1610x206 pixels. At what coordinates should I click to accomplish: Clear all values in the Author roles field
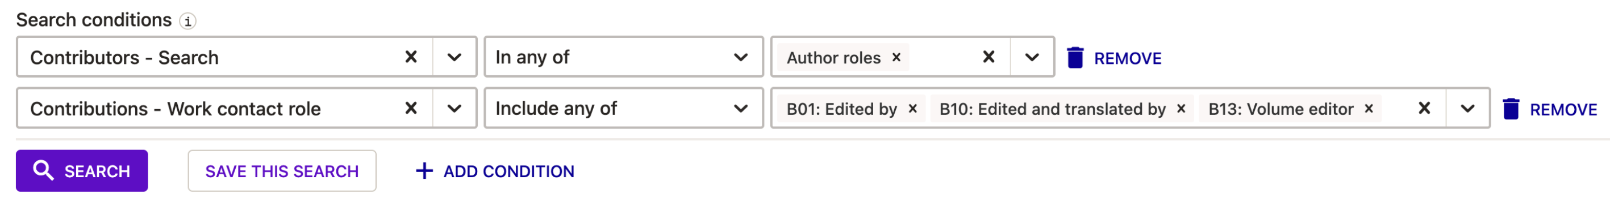pos(988,57)
